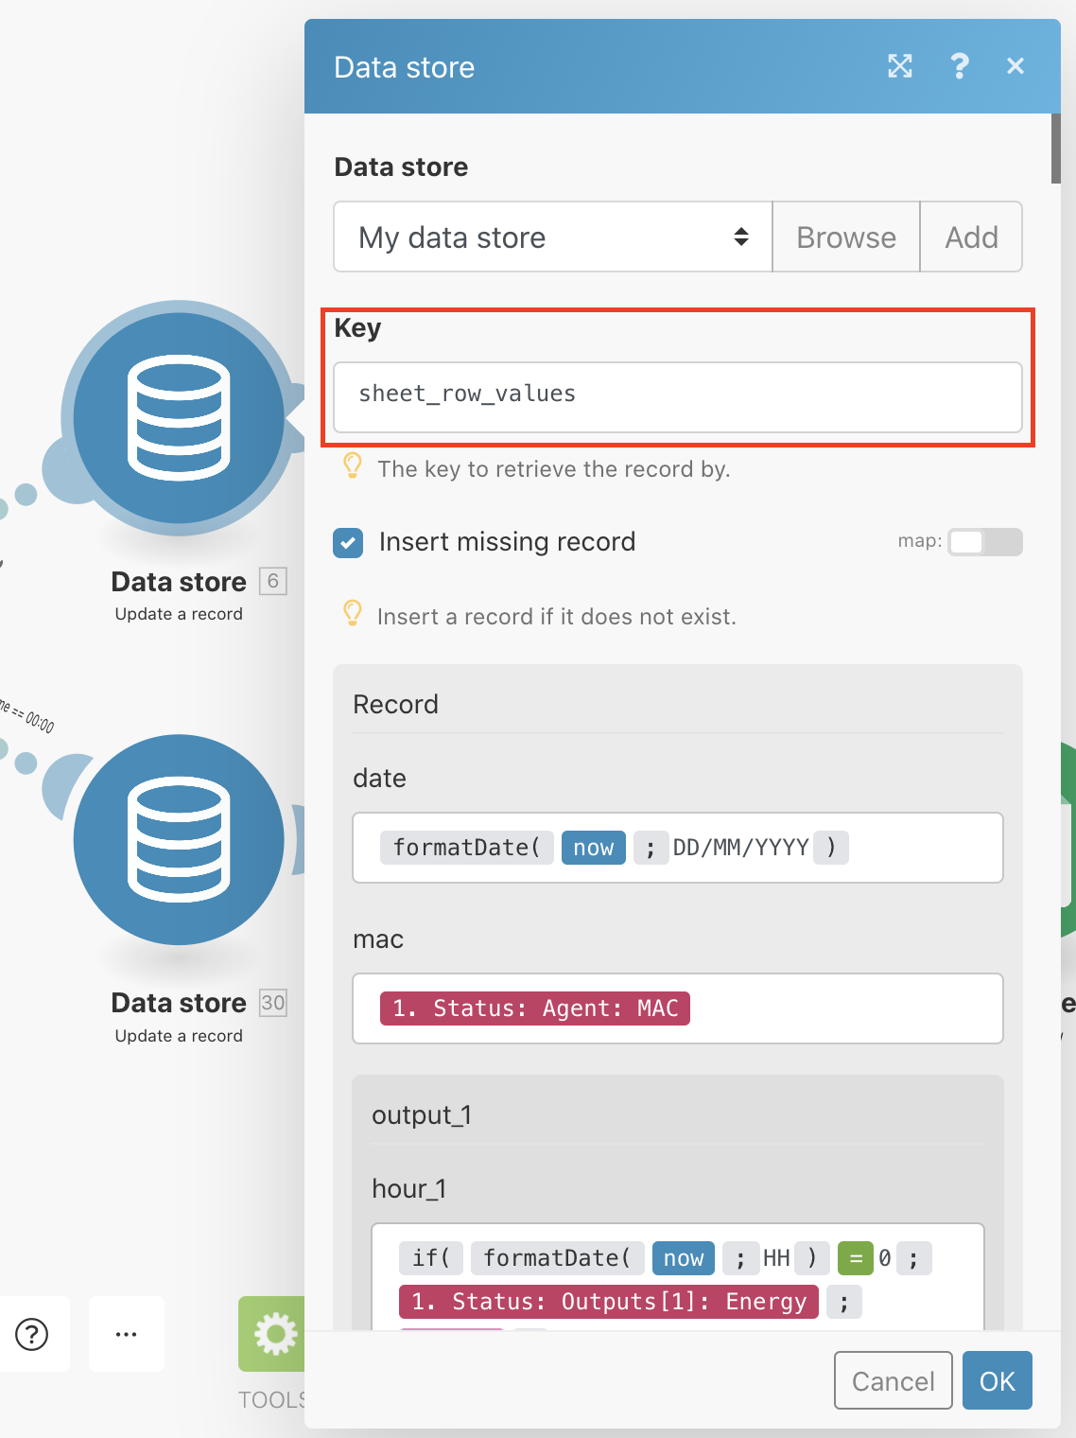Screen dimensions: 1076x1438
Task: Select the 1. Status: Outputs[1]: Energy token
Action: pyautogui.click(x=609, y=1302)
